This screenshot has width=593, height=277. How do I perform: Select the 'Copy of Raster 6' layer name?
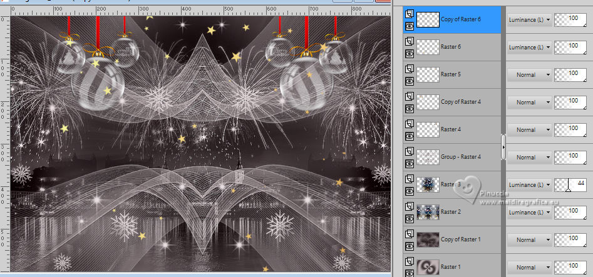click(x=461, y=19)
